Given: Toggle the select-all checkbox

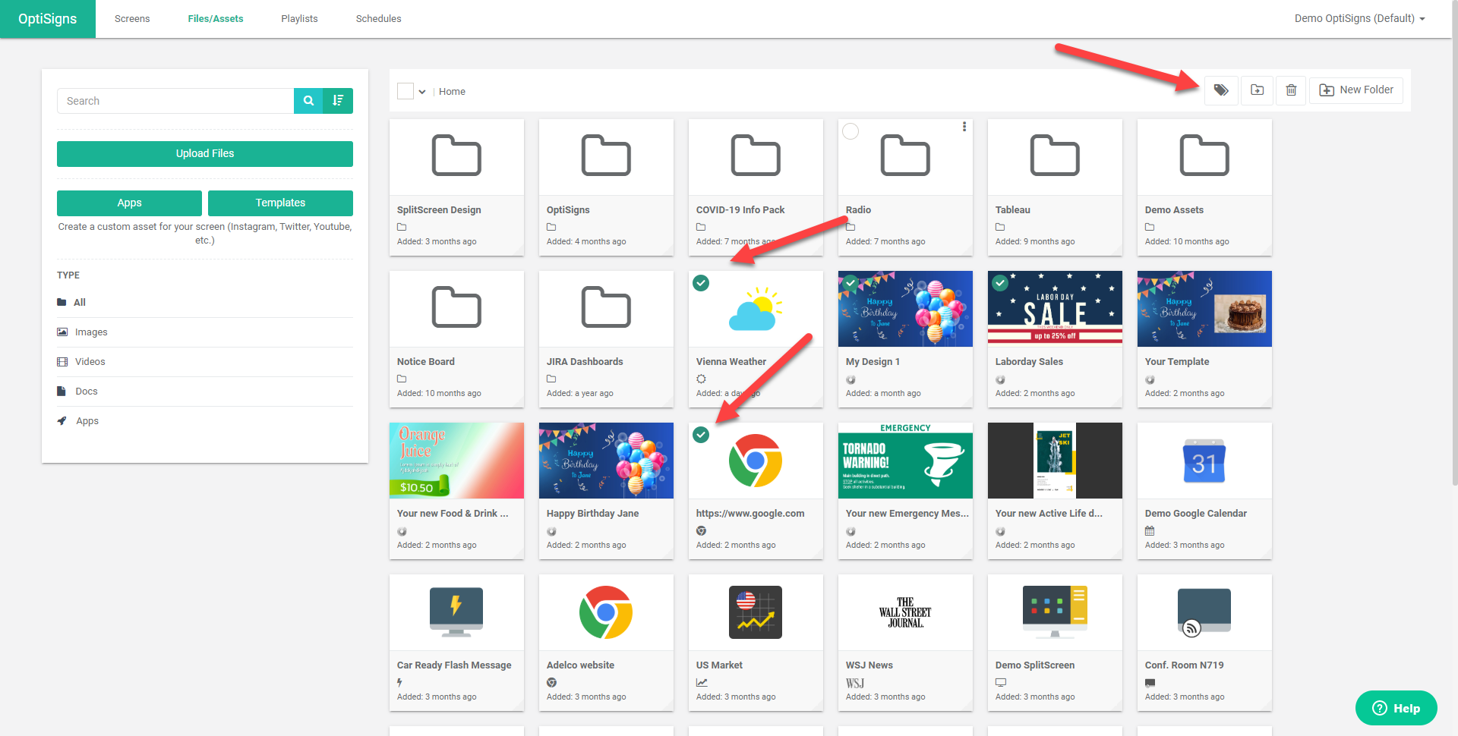Looking at the screenshot, I should point(406,91).
